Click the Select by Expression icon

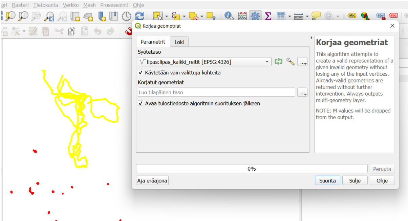pyautogui.click(x=175, y=16)
